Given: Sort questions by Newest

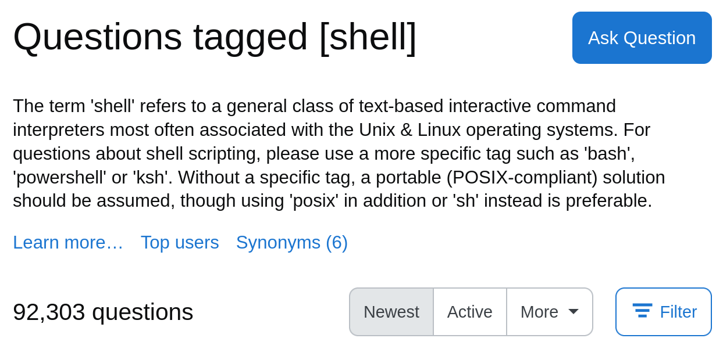Looking at the screenshot, I should [391, 312].
